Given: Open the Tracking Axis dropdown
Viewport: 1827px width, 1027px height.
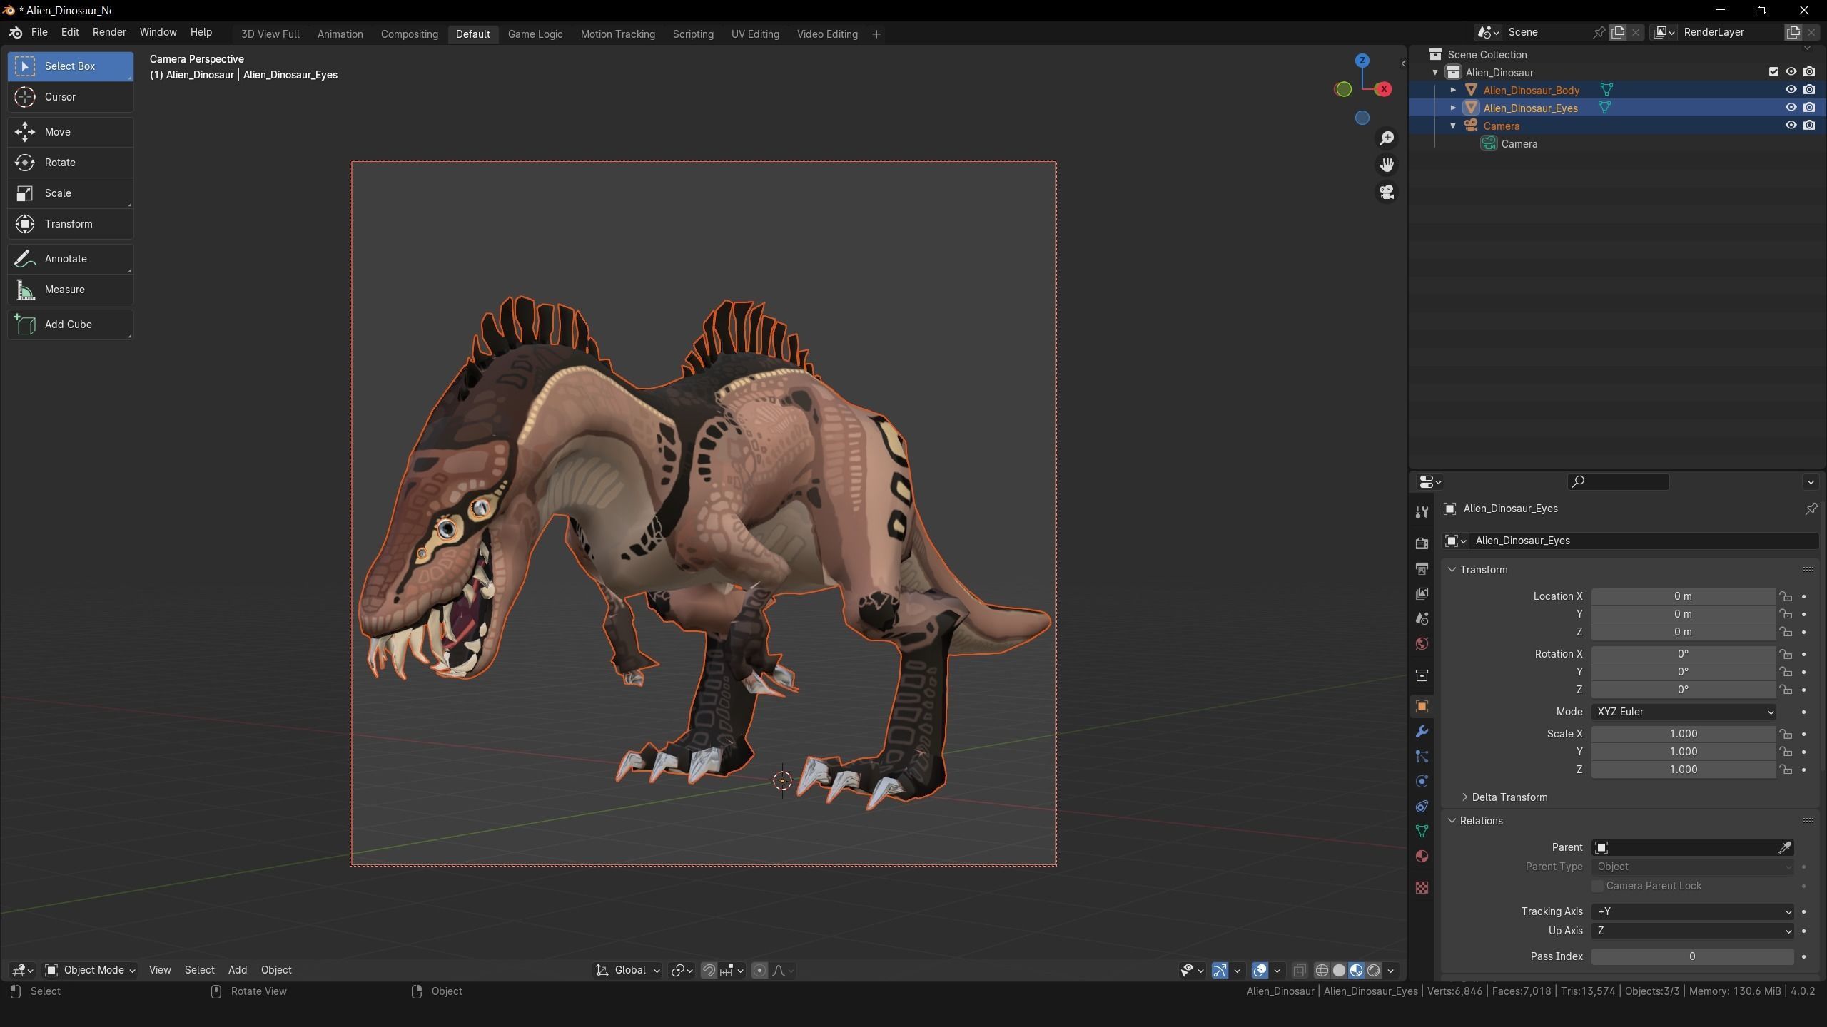Looking at the screenshot, I should point(1693,911).
